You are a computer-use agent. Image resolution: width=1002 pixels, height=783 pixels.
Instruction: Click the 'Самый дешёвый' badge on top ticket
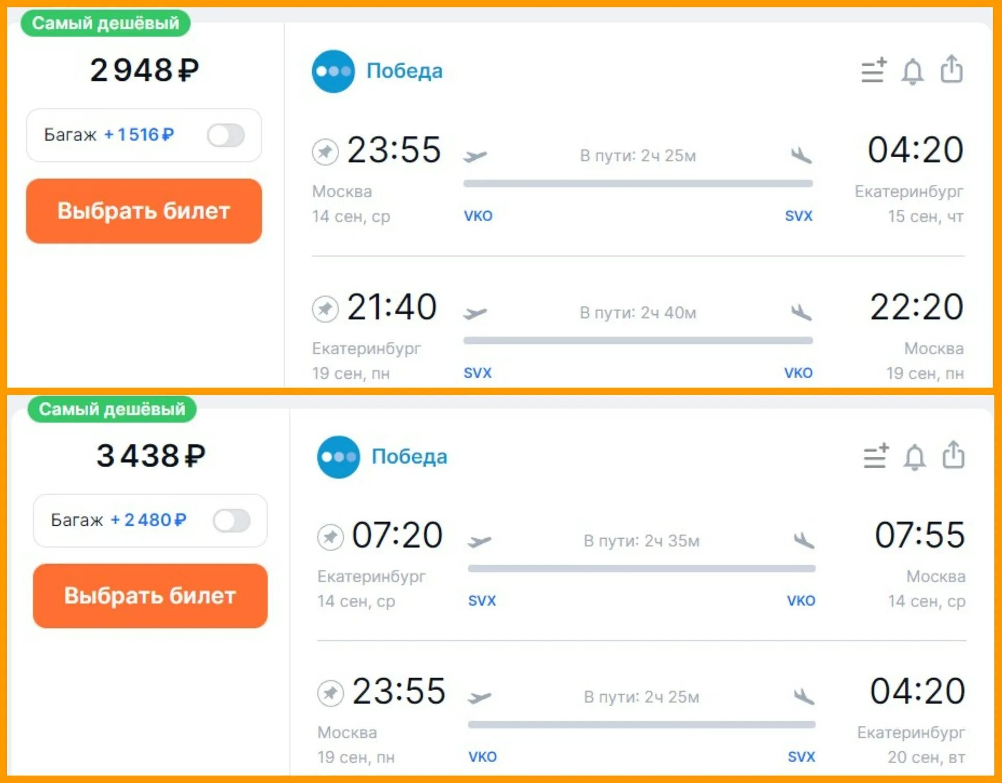click(105, 23)
